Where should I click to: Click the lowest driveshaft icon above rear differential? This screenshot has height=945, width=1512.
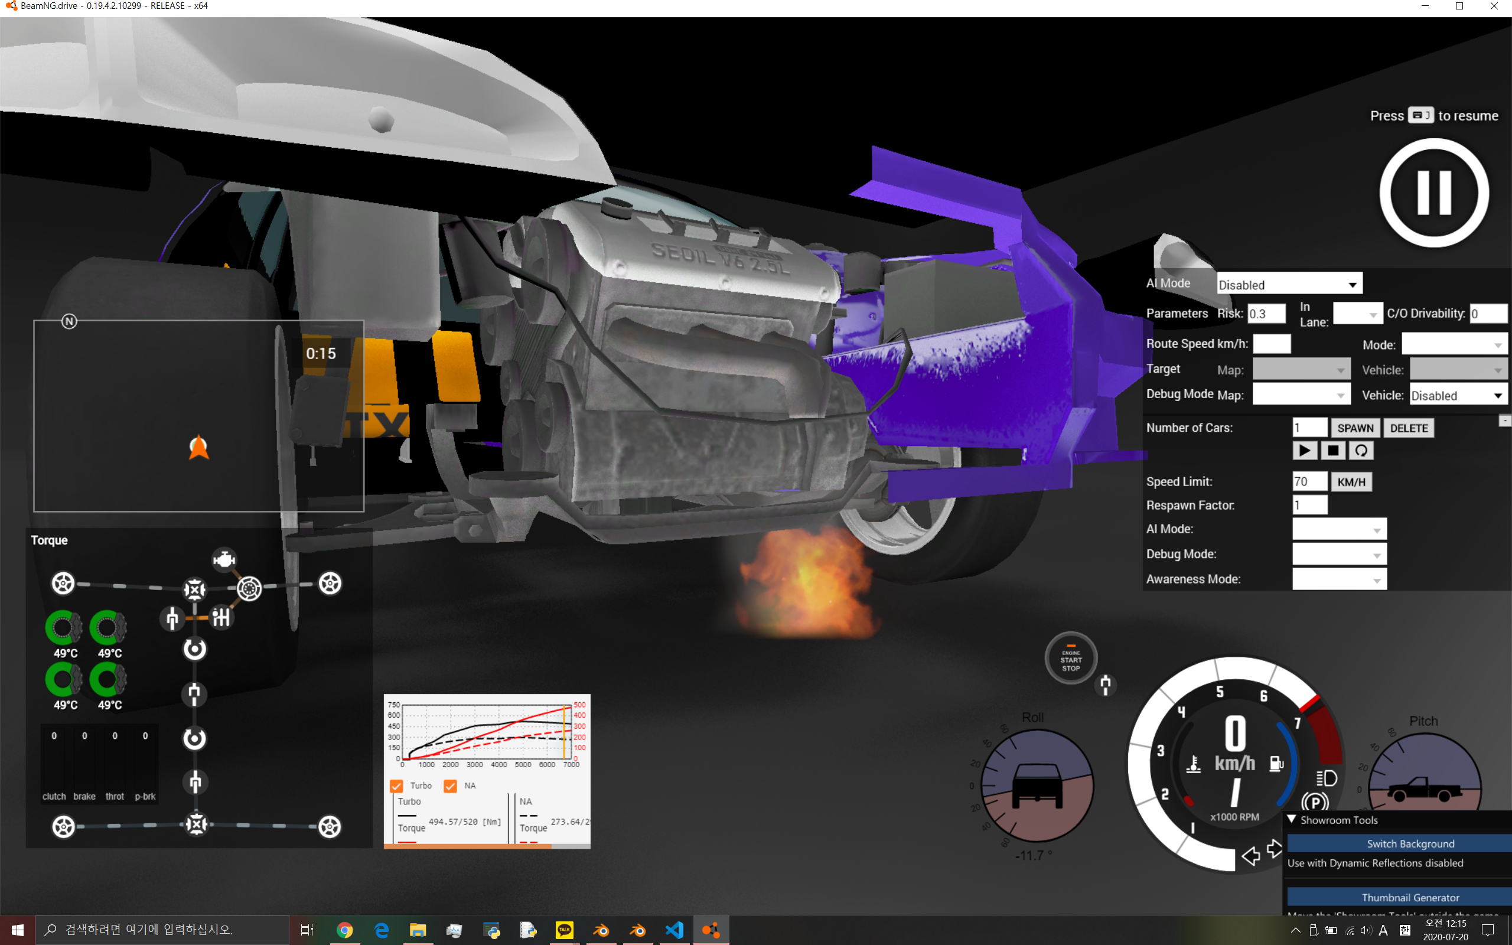(195, 782)
